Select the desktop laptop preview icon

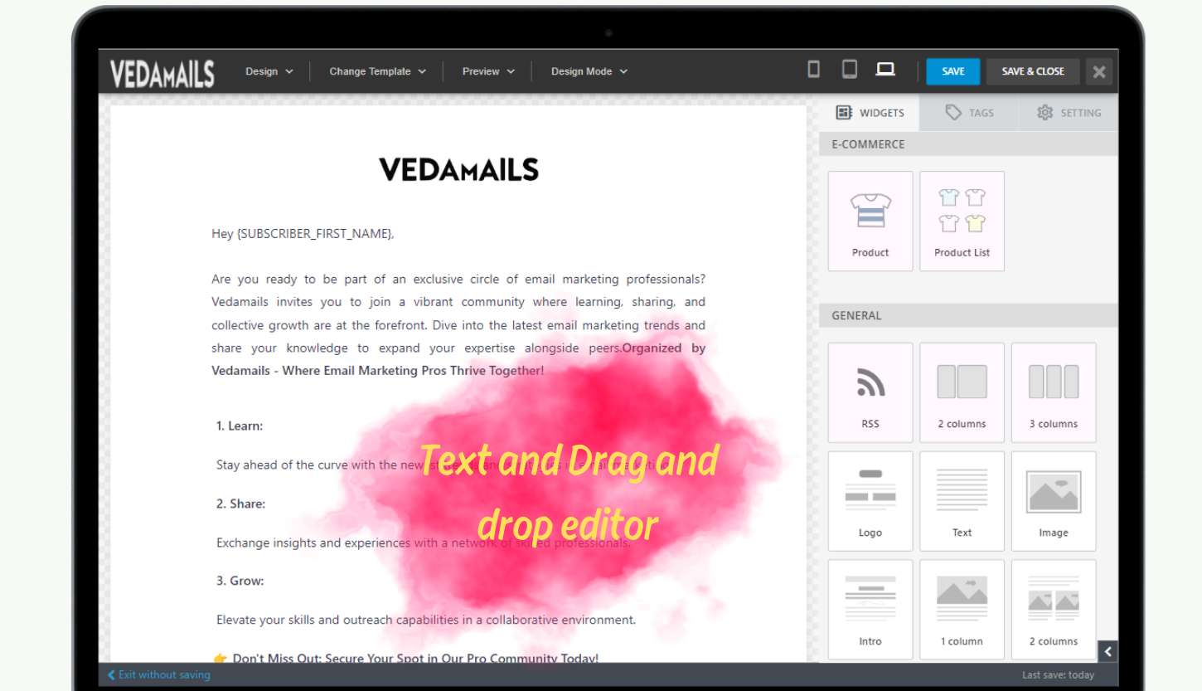pos(885,70)
